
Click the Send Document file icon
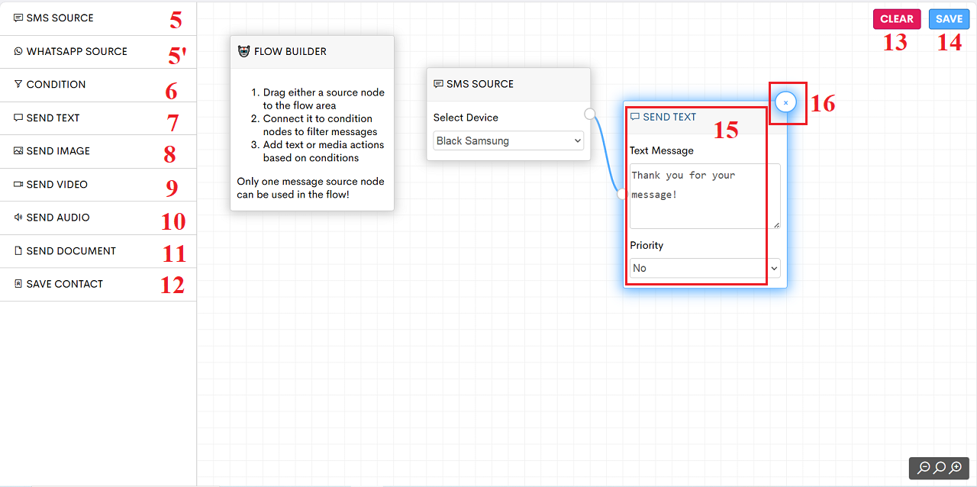pyautogui.click(x=18, y=250)
